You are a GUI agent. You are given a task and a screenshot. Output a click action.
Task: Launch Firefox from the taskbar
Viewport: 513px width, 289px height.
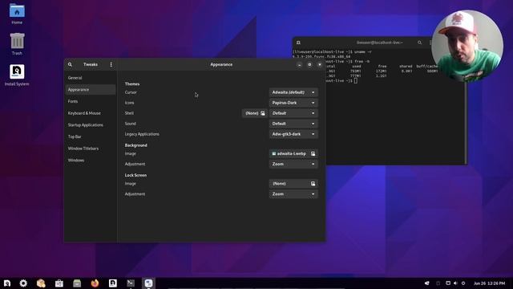[x=95, y=283]
